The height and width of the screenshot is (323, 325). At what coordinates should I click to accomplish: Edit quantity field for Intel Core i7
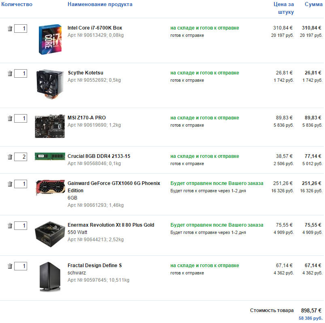[x=21, y=29]
